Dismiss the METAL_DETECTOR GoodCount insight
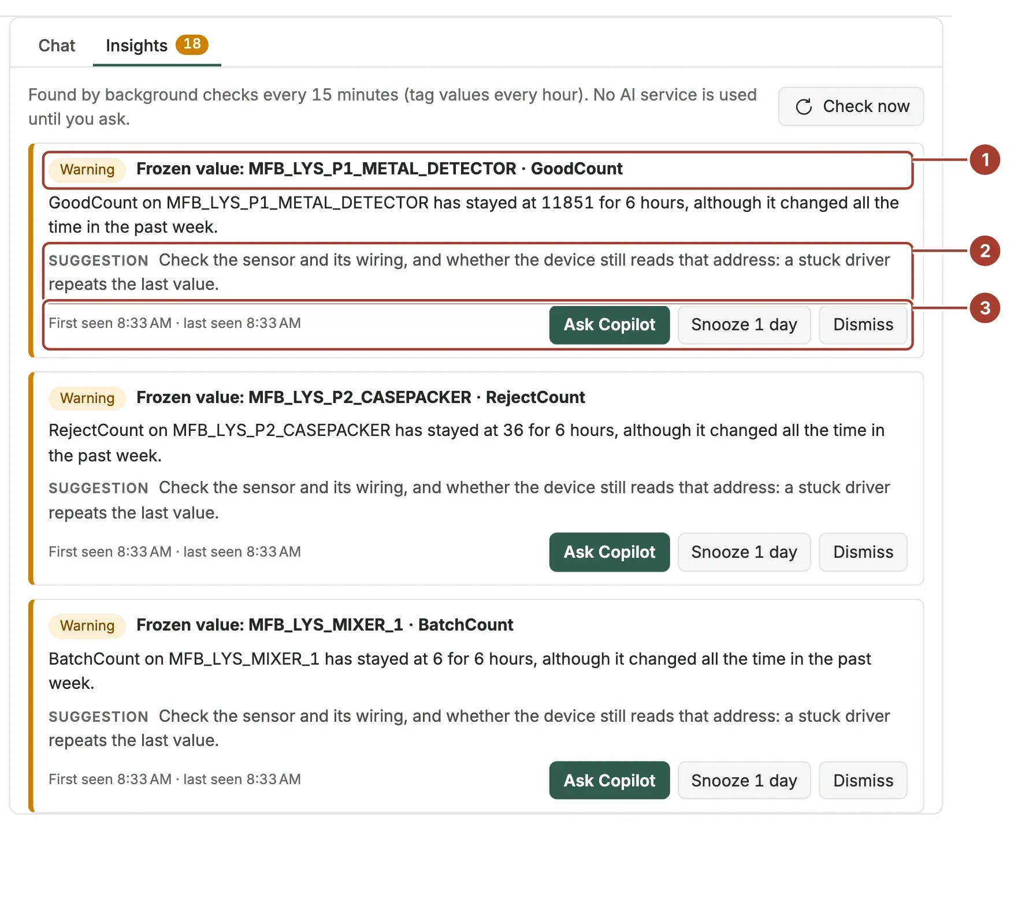This screenshot has height=921, width=1018. coord(863,325)
